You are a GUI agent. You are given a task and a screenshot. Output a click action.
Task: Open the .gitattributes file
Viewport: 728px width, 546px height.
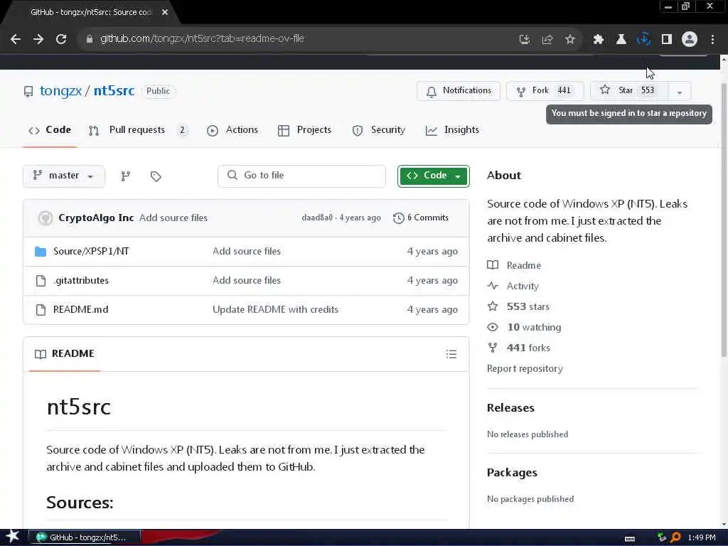coord(81,280)
